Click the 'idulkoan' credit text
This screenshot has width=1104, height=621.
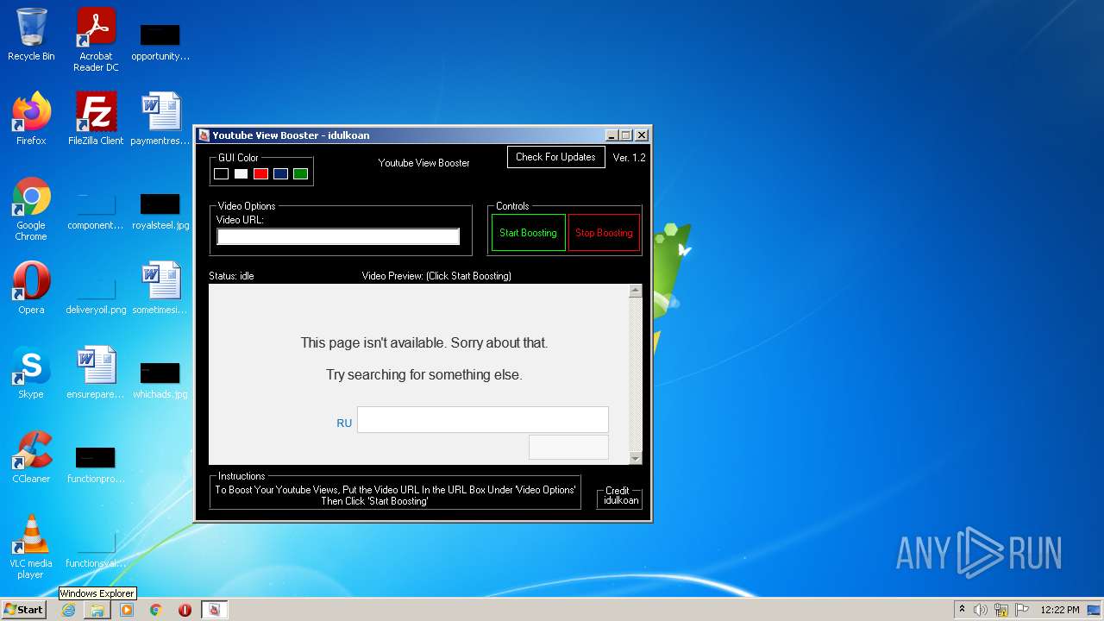point(621,500)
